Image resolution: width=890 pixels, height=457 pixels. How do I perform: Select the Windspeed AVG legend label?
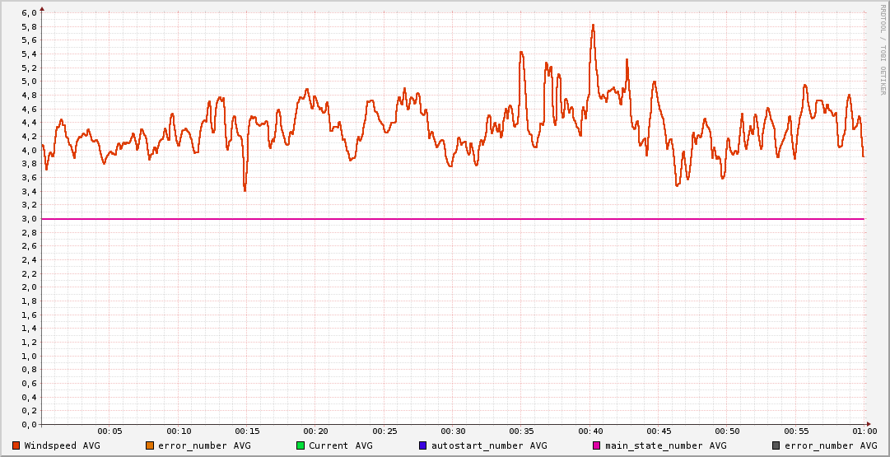[x=62, y=445]
